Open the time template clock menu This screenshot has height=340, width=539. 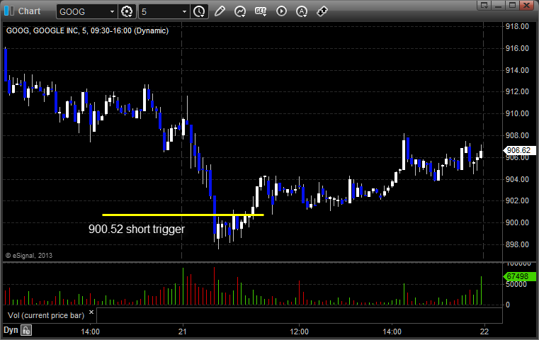(199, 12)
